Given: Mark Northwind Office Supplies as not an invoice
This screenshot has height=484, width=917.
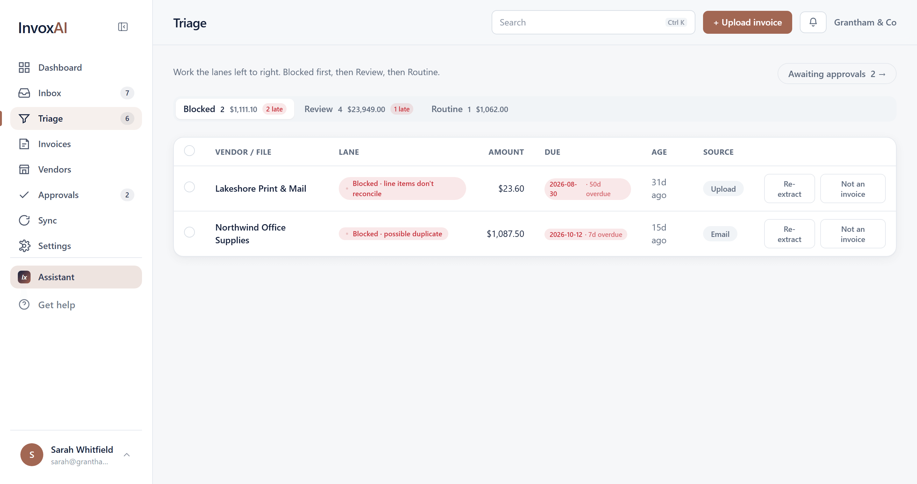Looking at the screenshot, I should point(853,234).
